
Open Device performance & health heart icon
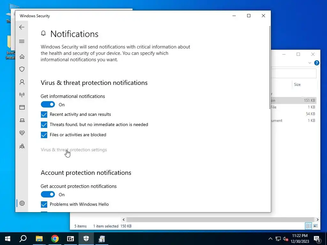22,133
